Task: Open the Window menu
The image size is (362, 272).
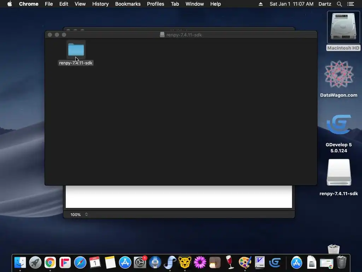Action: coord(195,4)
